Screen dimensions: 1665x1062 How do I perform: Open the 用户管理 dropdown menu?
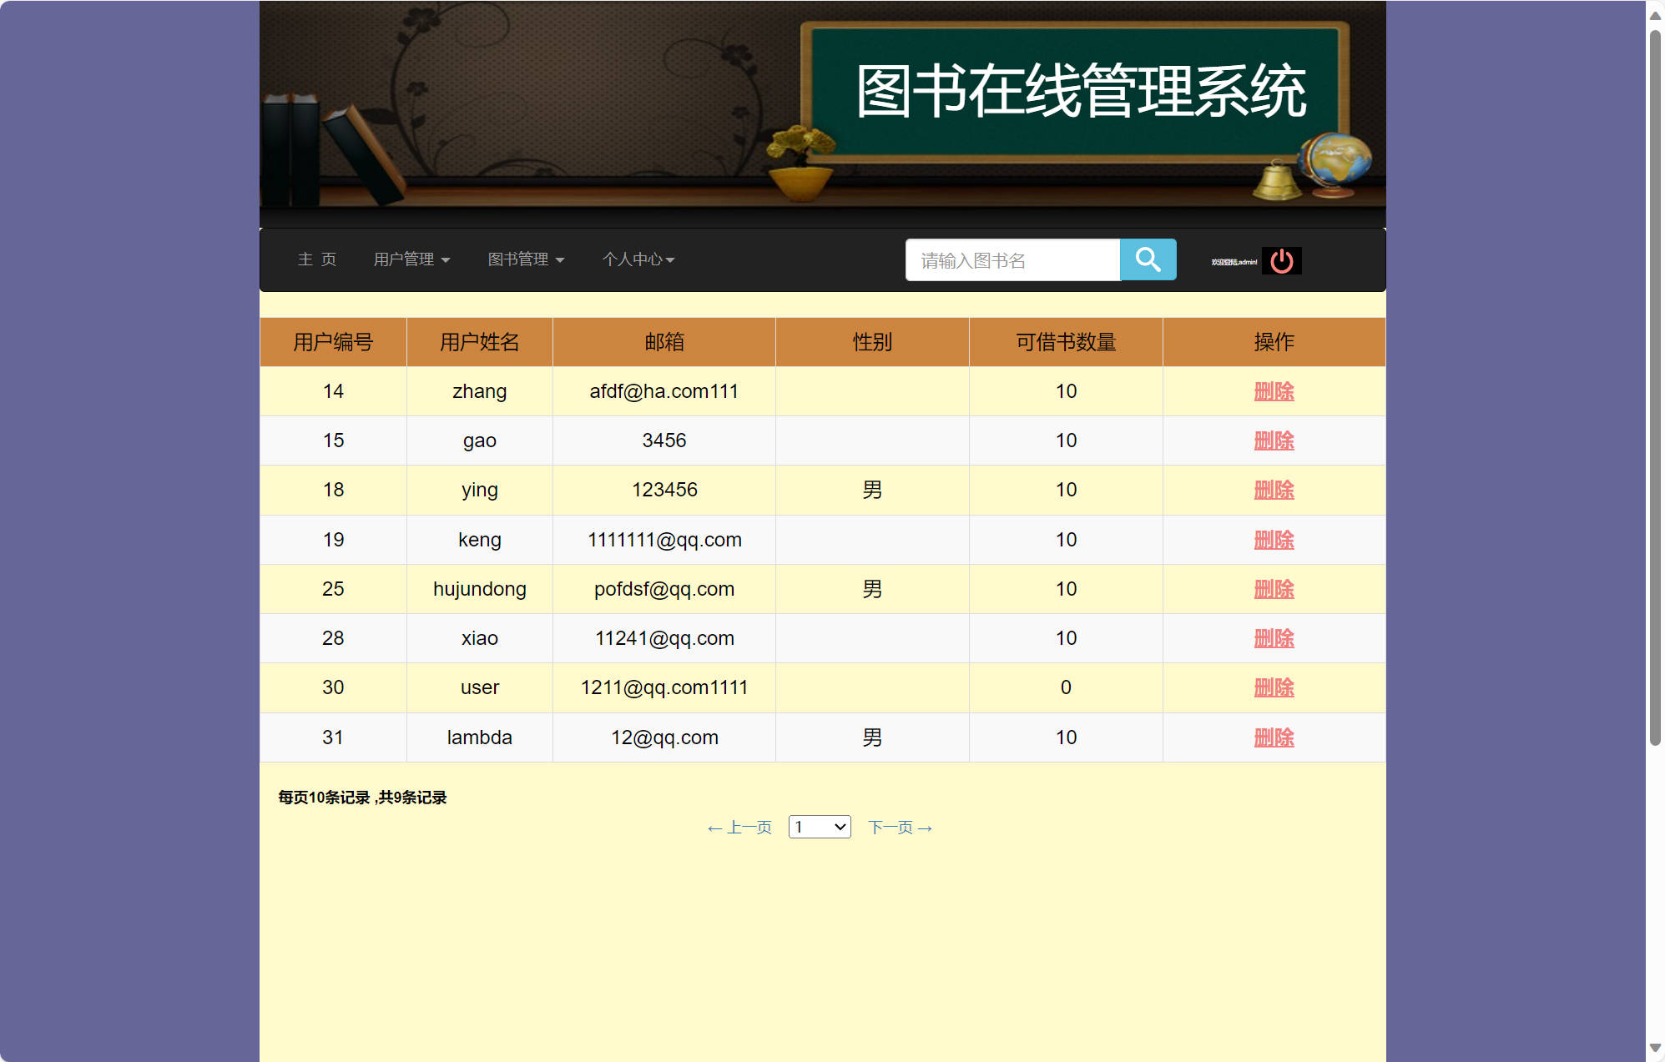coord(411,259)
